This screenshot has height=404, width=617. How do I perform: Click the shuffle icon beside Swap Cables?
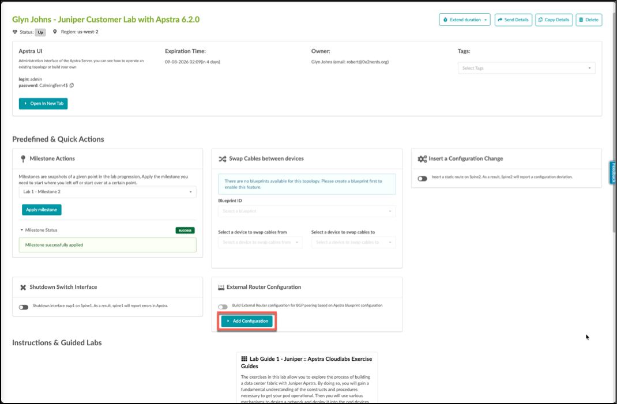(223, 159)
